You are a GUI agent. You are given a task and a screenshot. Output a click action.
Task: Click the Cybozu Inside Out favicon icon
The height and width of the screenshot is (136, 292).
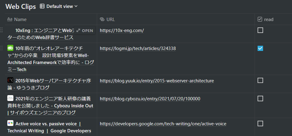(10, 98)
